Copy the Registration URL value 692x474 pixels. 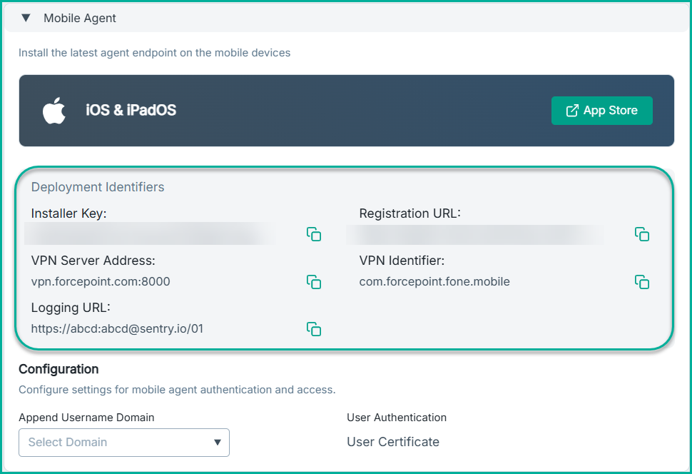click(x=642, y=234)
